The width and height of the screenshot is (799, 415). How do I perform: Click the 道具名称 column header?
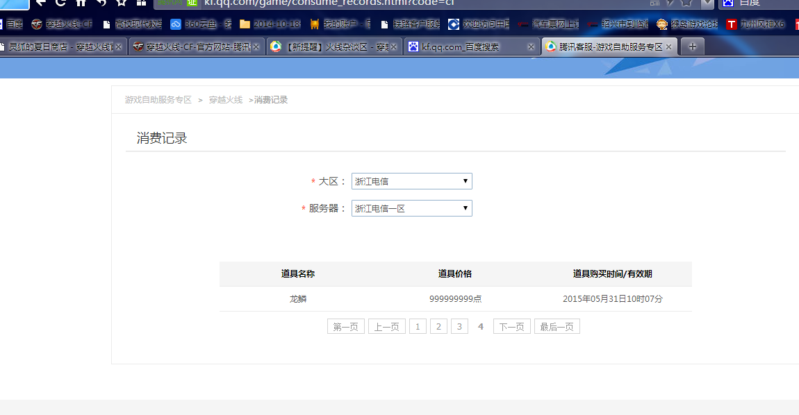click(298, 274)
